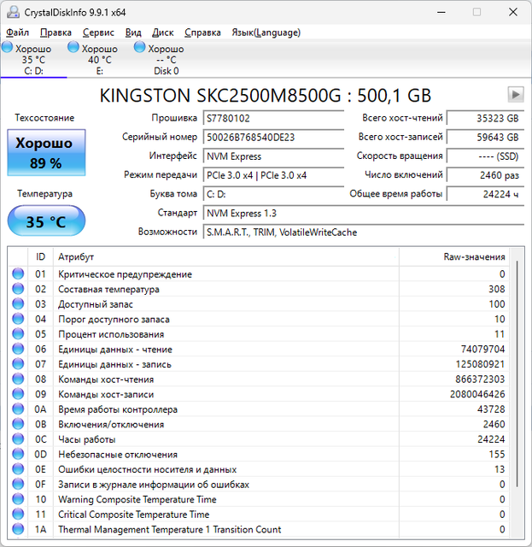Click the status orb of attribute 09

(18, 394)
